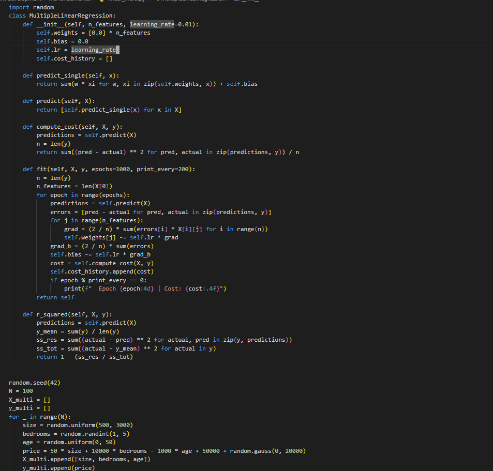Image resolution: width=493 pixels, height=471 pixels.
Task: Click the "def r_squared(self, X, y):" line
Action: click(67, 314)
